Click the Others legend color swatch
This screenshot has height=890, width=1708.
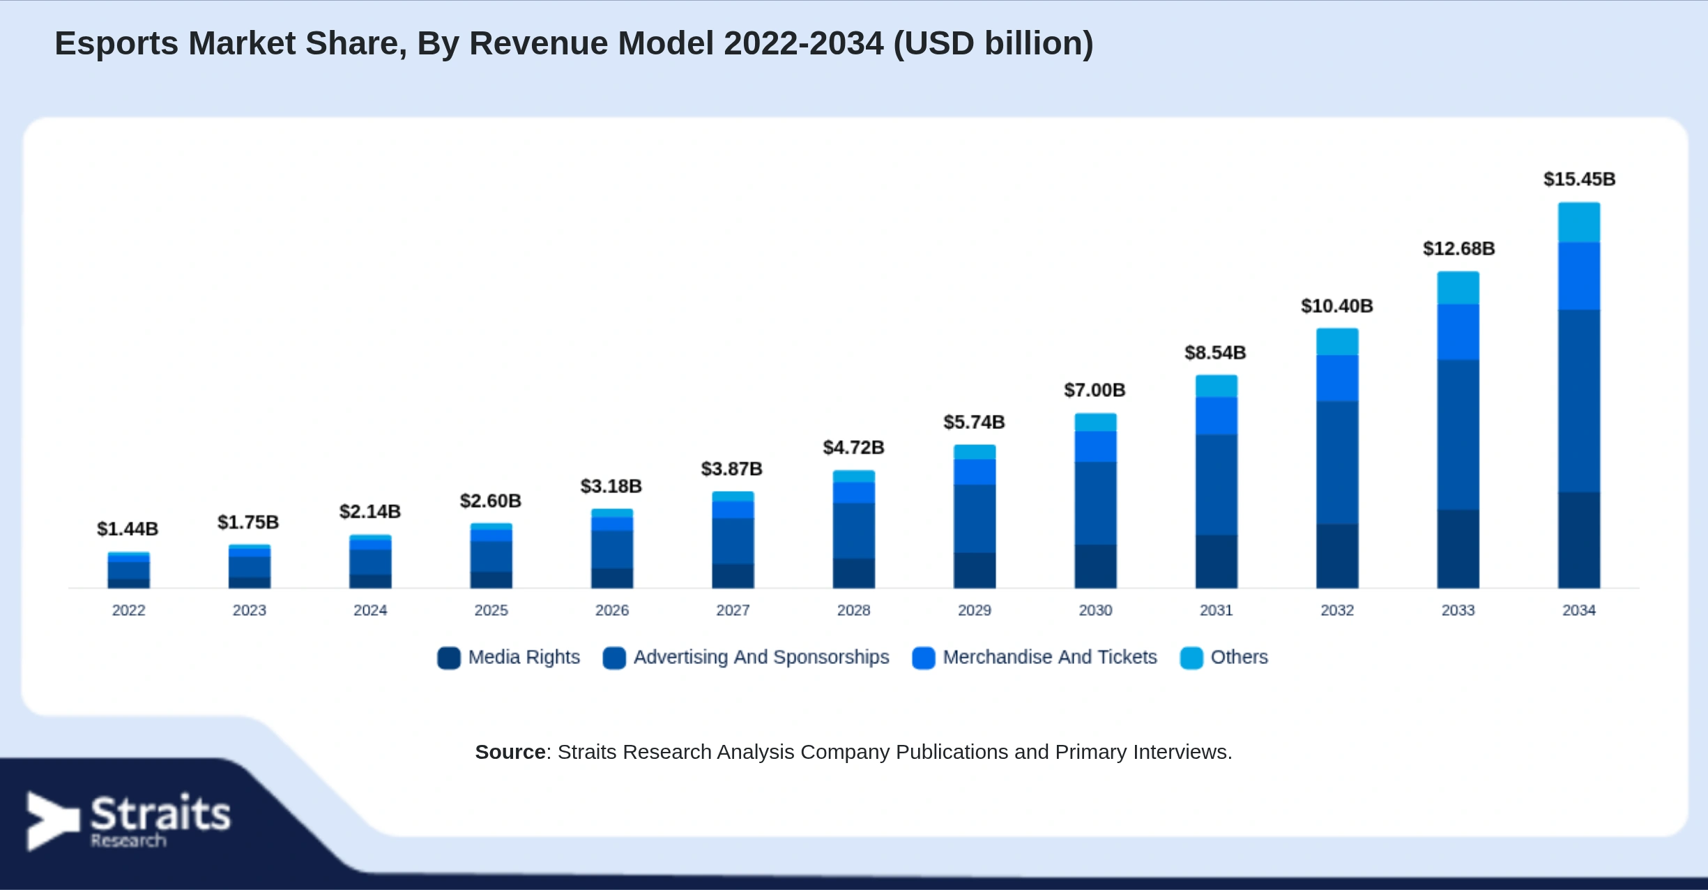point(1191,658)
